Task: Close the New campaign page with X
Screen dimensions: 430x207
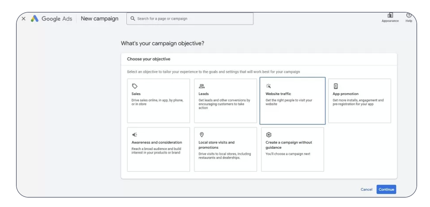Action: pyautogui.click(x=24, y=19)
